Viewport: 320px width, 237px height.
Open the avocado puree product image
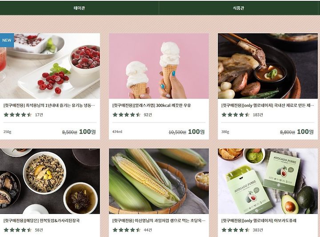268,181
